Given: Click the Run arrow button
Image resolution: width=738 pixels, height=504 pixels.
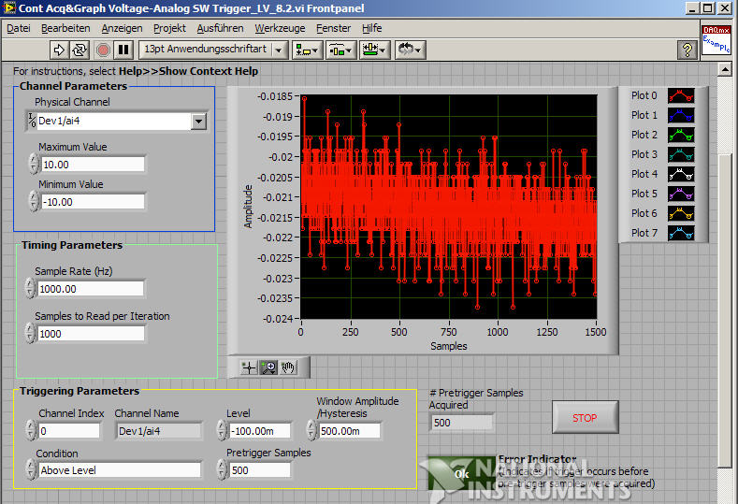Looking at the screenshot, I should pos(59,49).
